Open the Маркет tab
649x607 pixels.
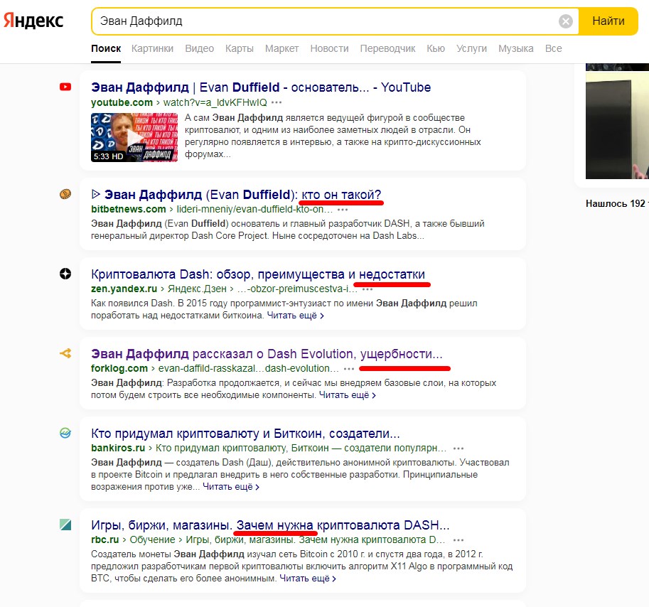(282, 48)
